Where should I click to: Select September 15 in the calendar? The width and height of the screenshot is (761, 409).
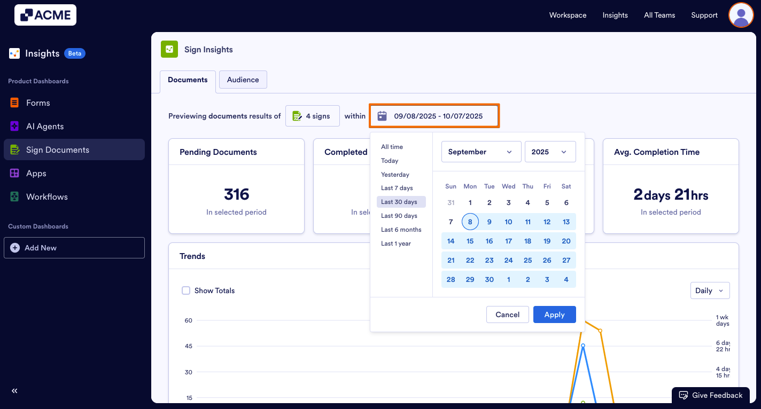(x=470, y=241)
